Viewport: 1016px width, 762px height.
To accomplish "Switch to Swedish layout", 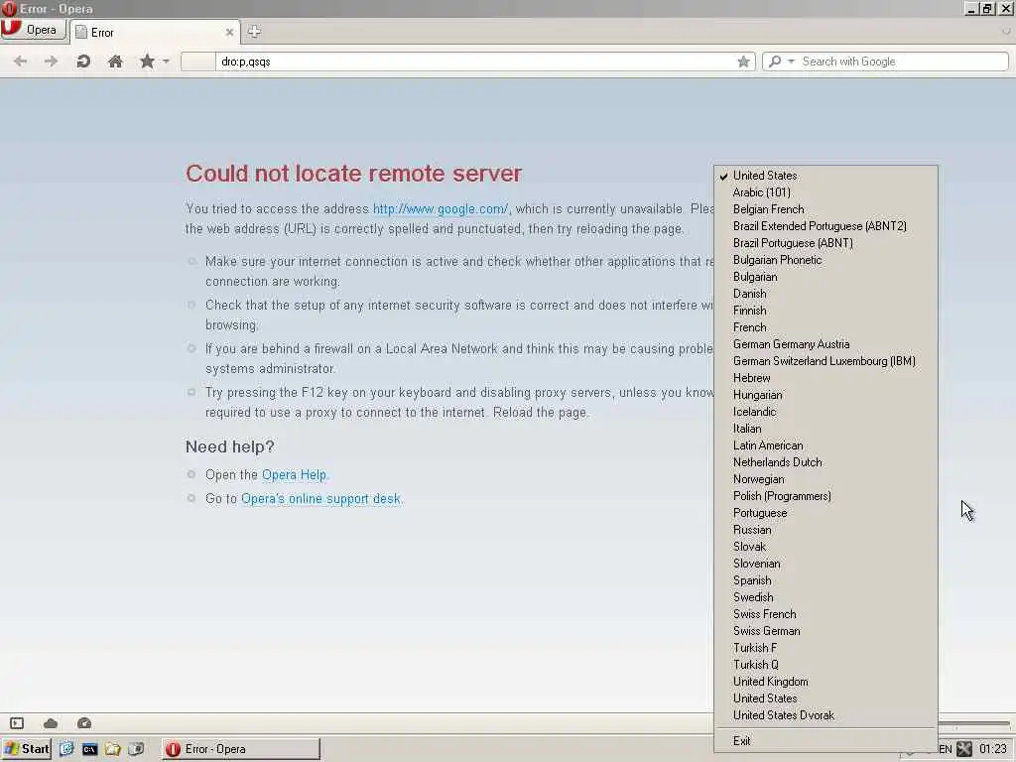I will click(x=826, y=596).
